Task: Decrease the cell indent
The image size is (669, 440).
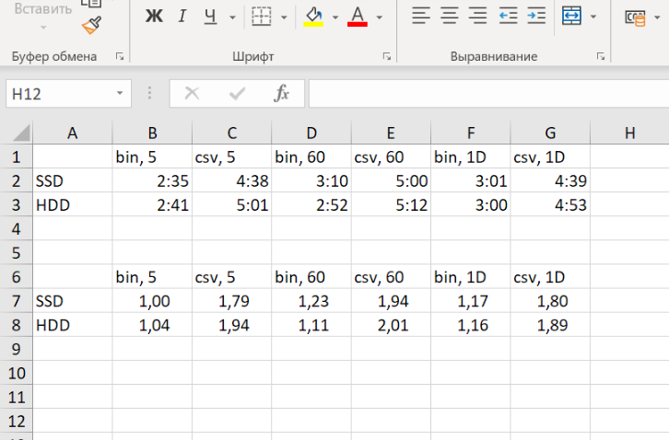Action: pyautogui.click(x=508, y=16)
